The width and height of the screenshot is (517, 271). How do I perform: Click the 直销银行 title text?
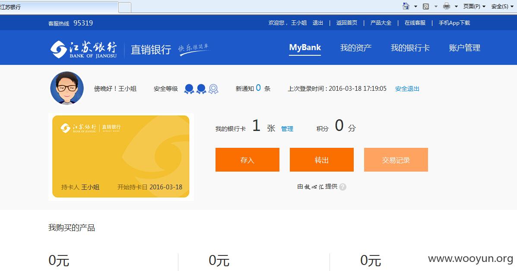click(x=151, y=50)
